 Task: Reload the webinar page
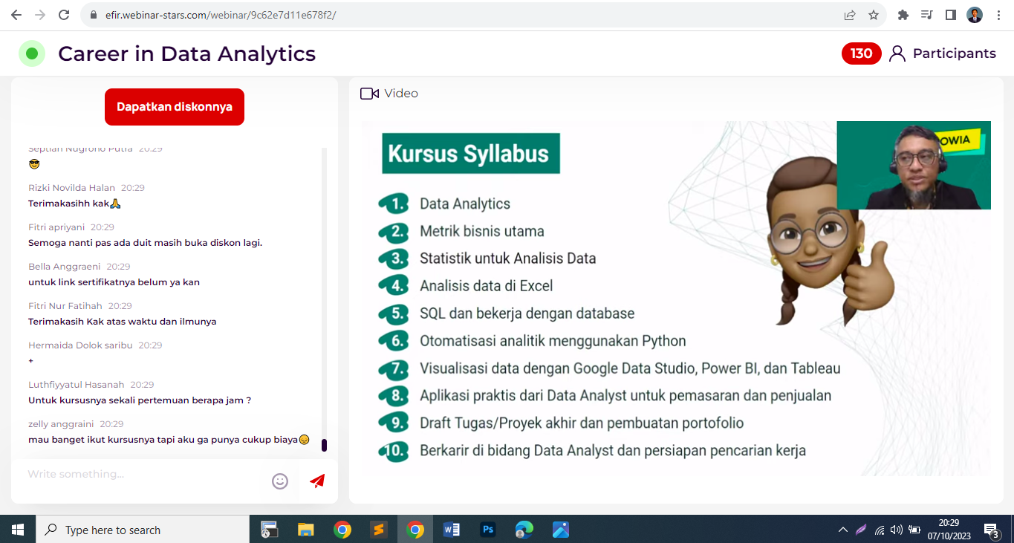tap(64, 15)
